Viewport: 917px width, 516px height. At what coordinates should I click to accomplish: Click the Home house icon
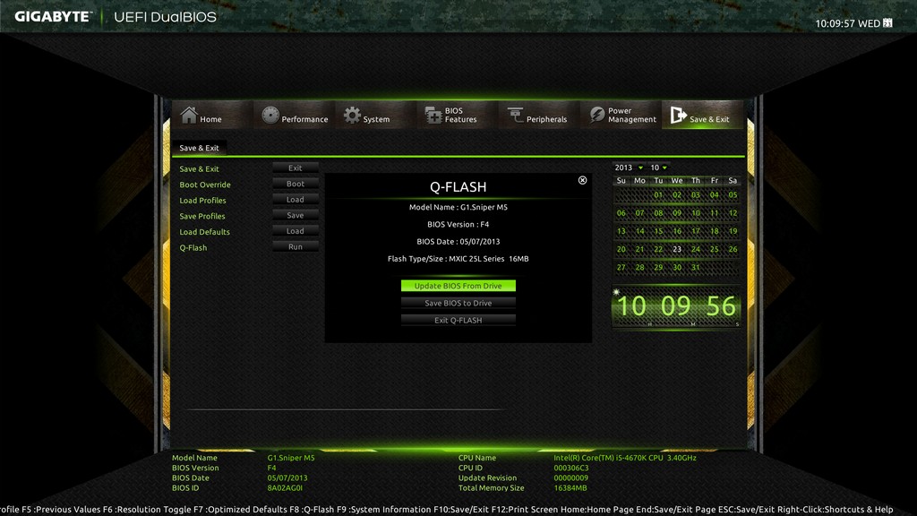(x=188, y=115)
